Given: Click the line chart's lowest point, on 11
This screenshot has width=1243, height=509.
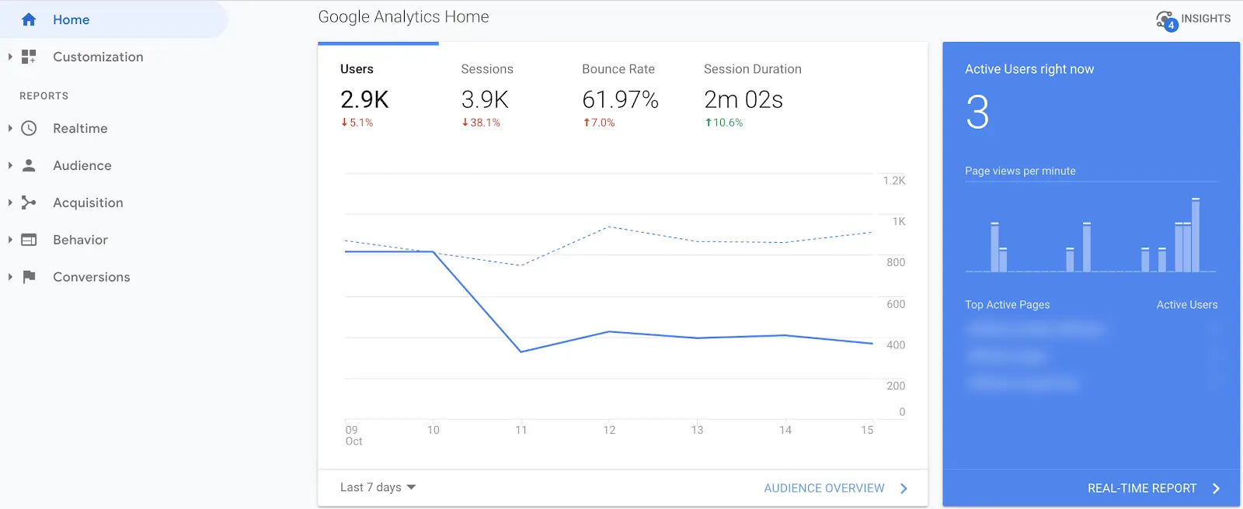Looking at the screenshot, I should pos(521,351).
